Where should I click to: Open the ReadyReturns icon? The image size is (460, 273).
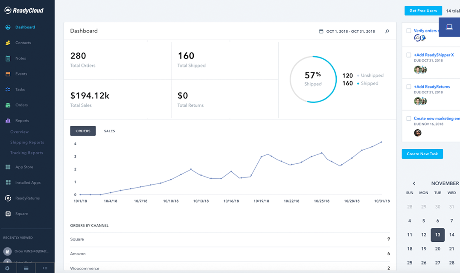(8, 198)
